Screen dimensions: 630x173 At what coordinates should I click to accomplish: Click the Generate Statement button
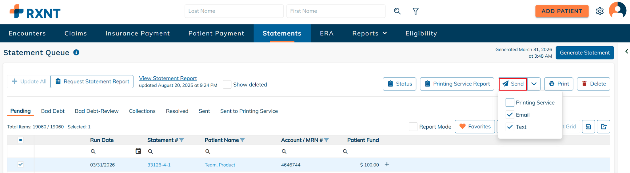coord(584,53)
